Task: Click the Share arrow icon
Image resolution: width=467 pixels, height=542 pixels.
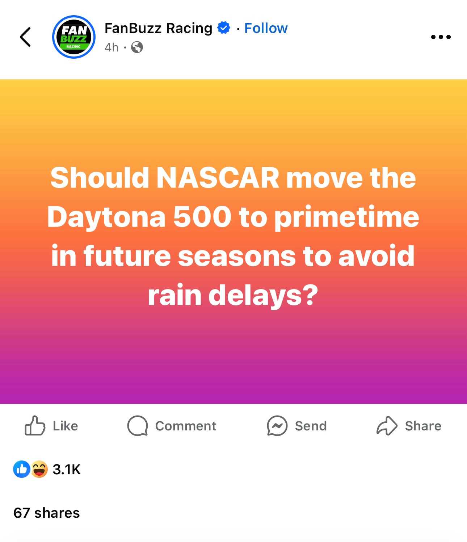Action: 387,426
